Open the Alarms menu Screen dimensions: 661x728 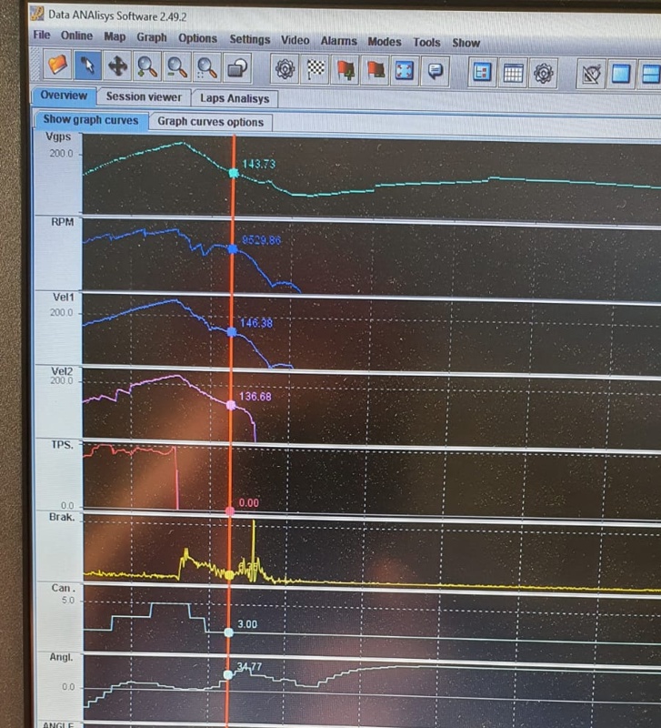tap(338, 40)
